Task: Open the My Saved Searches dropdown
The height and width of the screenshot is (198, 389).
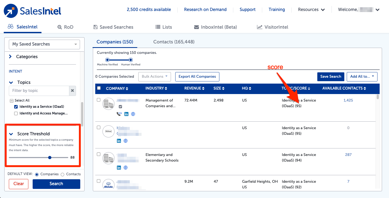Action: 44,44
